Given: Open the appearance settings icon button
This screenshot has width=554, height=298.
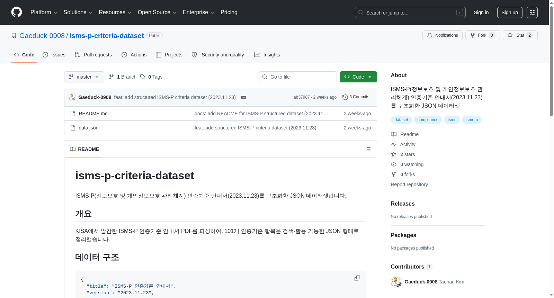Looking at the screenshot, I should coord(532,12).
